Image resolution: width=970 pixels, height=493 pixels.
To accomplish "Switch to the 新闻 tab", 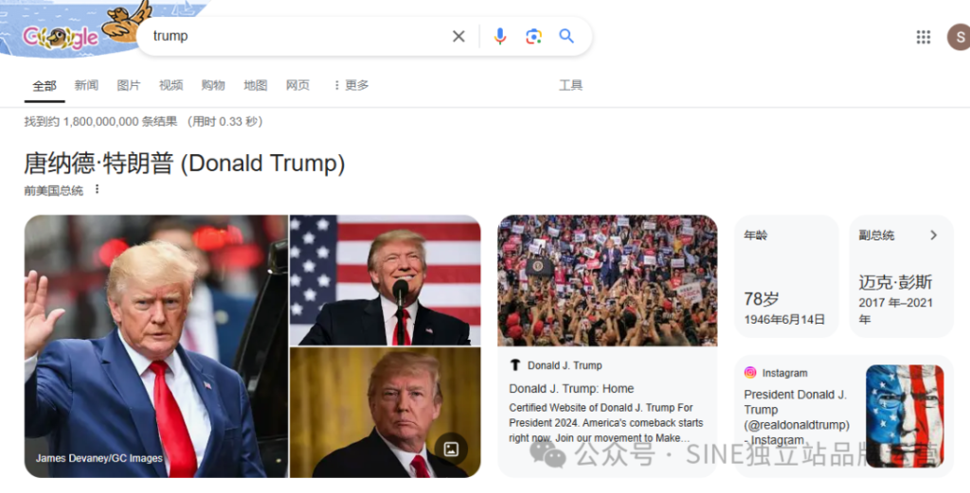I will 86,85.
